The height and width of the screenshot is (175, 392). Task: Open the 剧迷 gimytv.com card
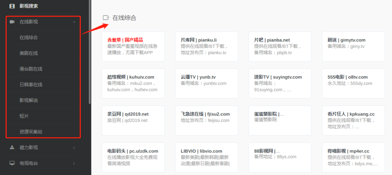pyautogui.click(x=354, y=46)
